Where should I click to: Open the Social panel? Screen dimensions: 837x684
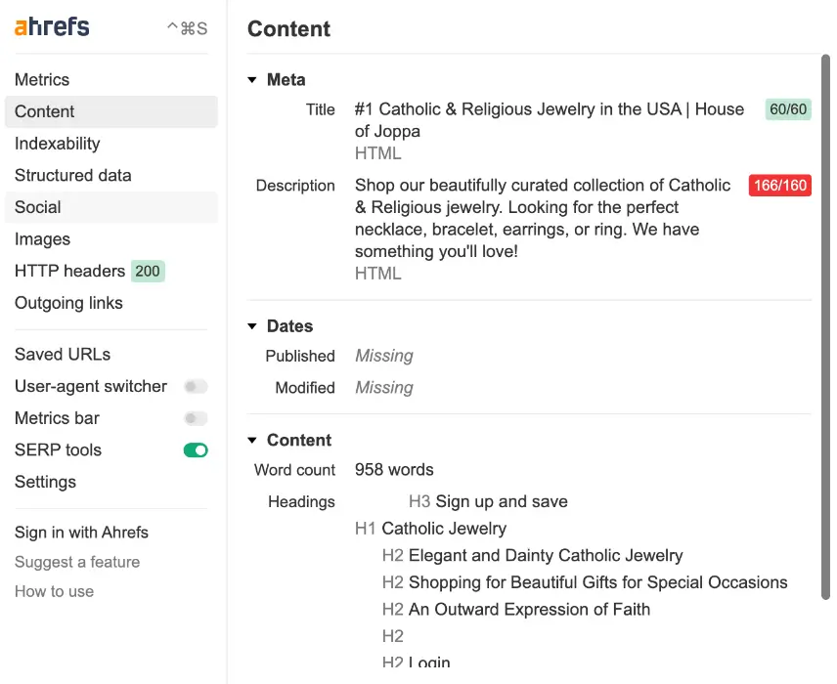coord(37,207)
